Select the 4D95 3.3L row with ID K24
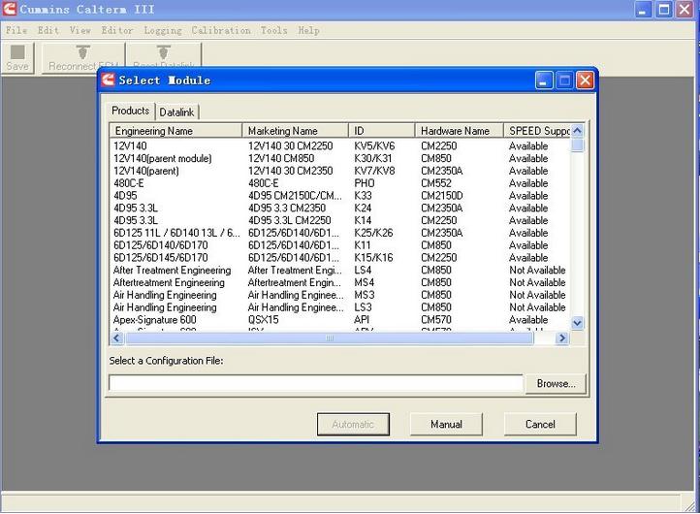700x514 pixels. [x=339, y=209]
